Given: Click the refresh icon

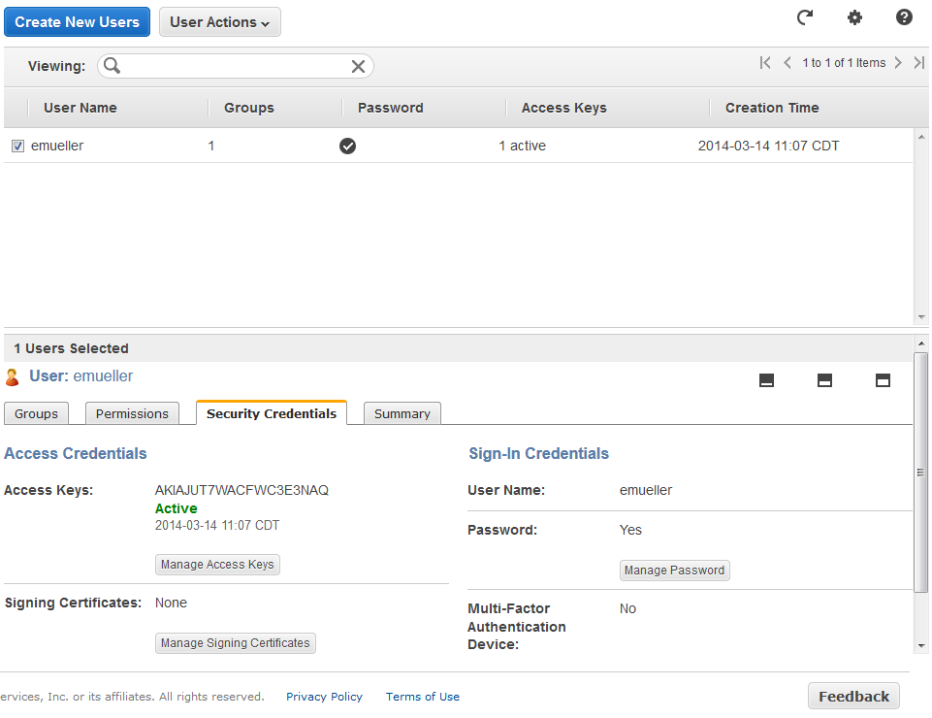Looking at the screenshot, I should pos(805,17).
